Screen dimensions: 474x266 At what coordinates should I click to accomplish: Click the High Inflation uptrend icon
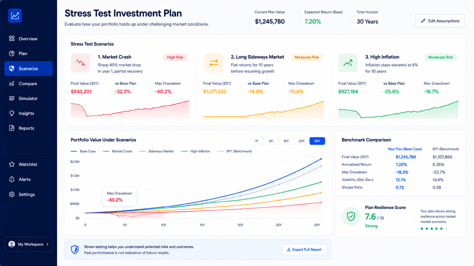348,63
